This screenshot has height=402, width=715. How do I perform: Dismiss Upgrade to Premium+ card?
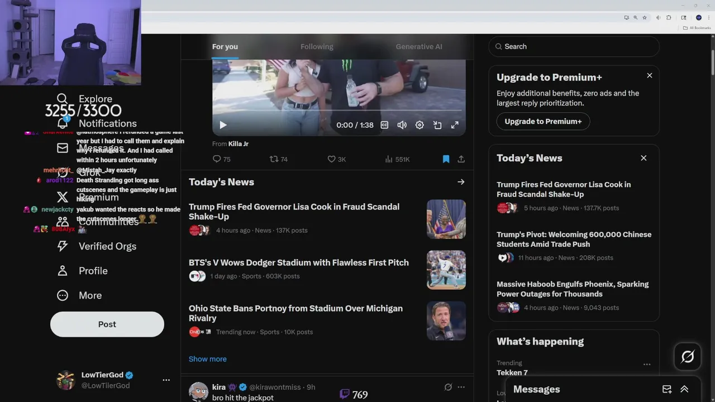[649, 75]
